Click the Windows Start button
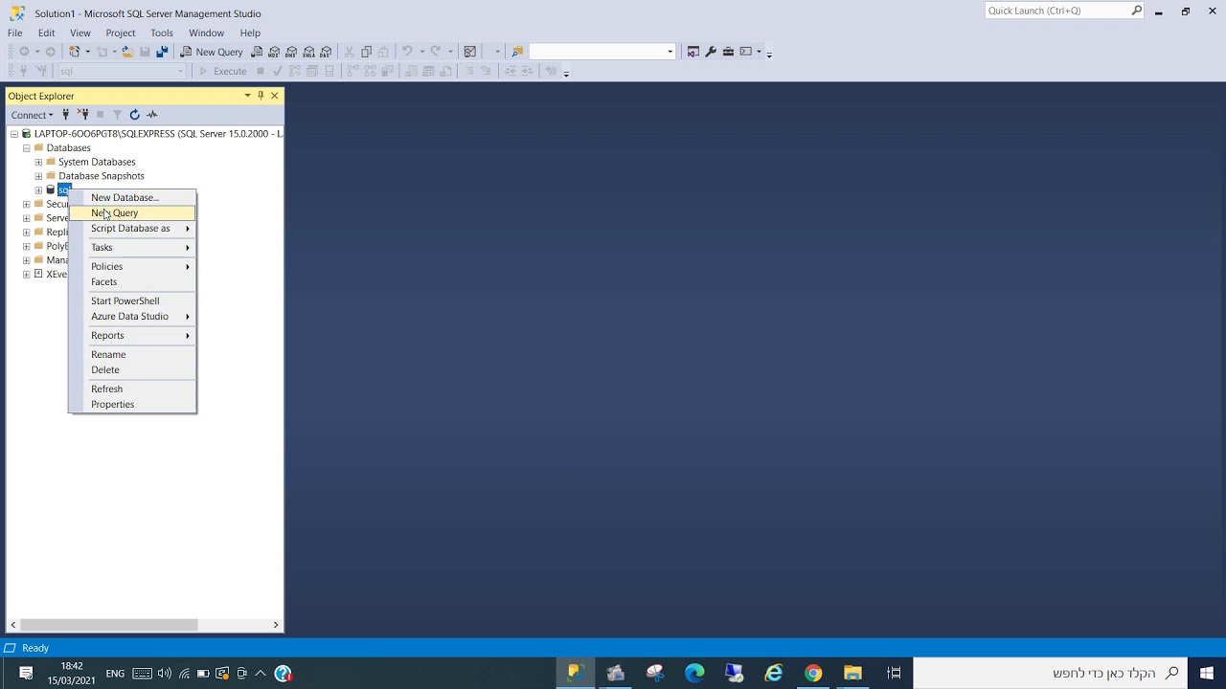Image resolution: width=1226 pixels, height=689 pixels. 1207,674
